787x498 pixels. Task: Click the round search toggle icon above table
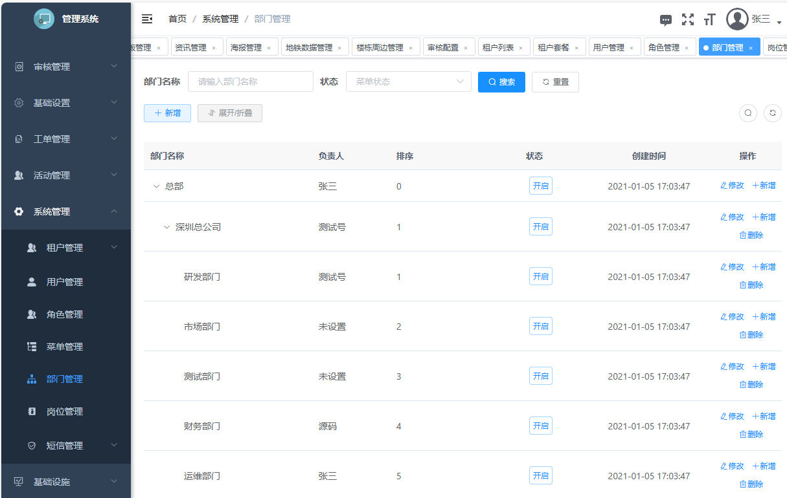[748, 113]
